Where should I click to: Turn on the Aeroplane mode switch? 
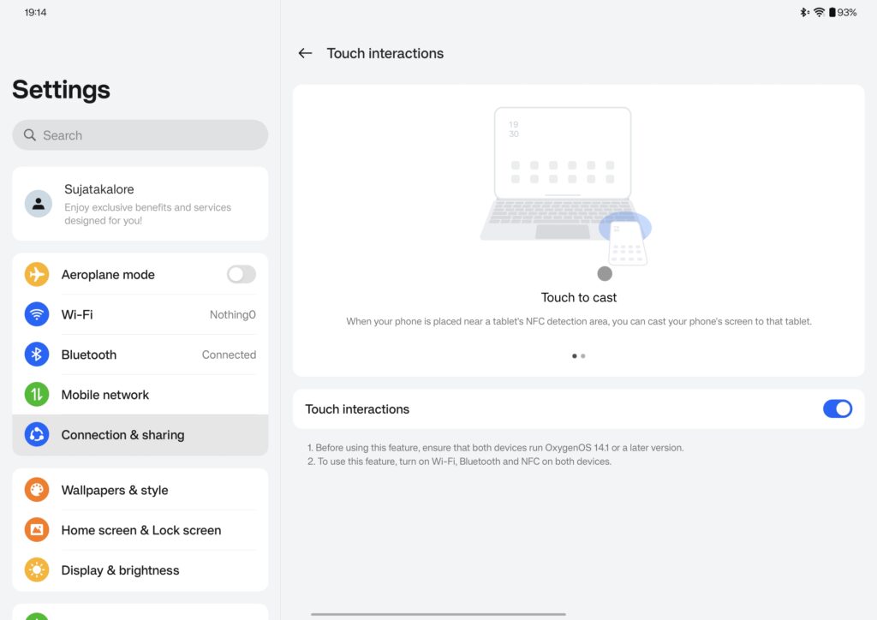(x=241, y=275)
